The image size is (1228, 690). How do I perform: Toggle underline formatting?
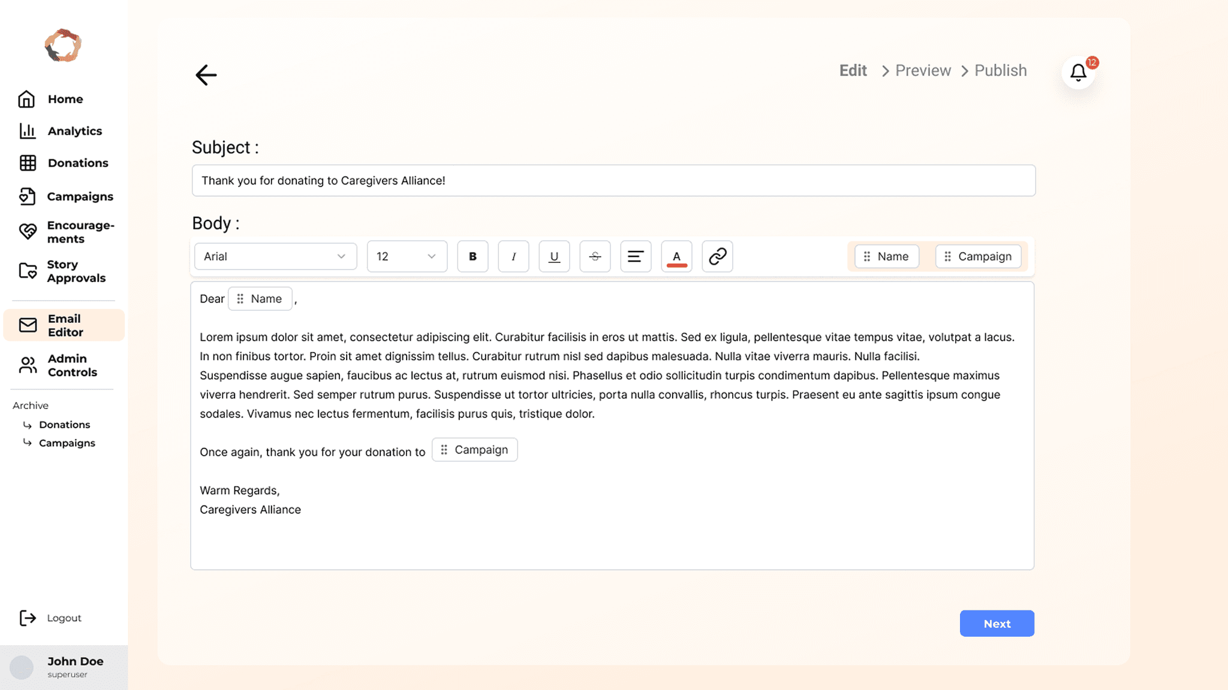point(554,256)
